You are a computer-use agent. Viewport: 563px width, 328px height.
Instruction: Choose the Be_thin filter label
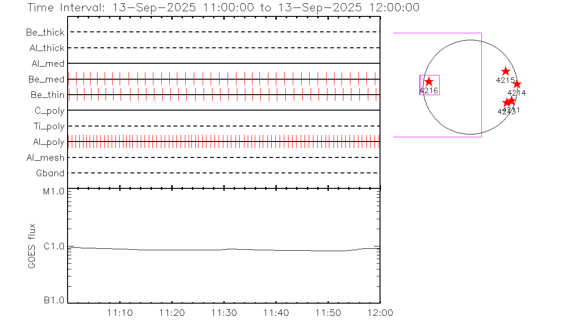coord(48,95)
